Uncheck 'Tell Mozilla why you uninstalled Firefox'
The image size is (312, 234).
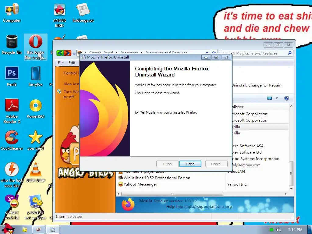point(137,112)
